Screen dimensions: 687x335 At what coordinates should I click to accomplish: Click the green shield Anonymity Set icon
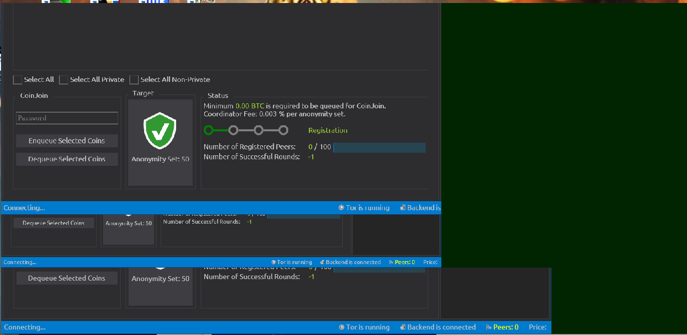click(160, 130)
